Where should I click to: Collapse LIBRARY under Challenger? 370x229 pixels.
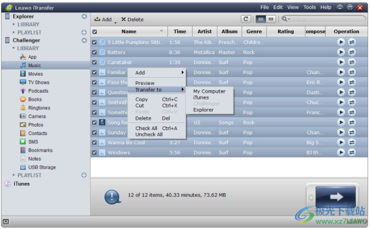[14, 48]
